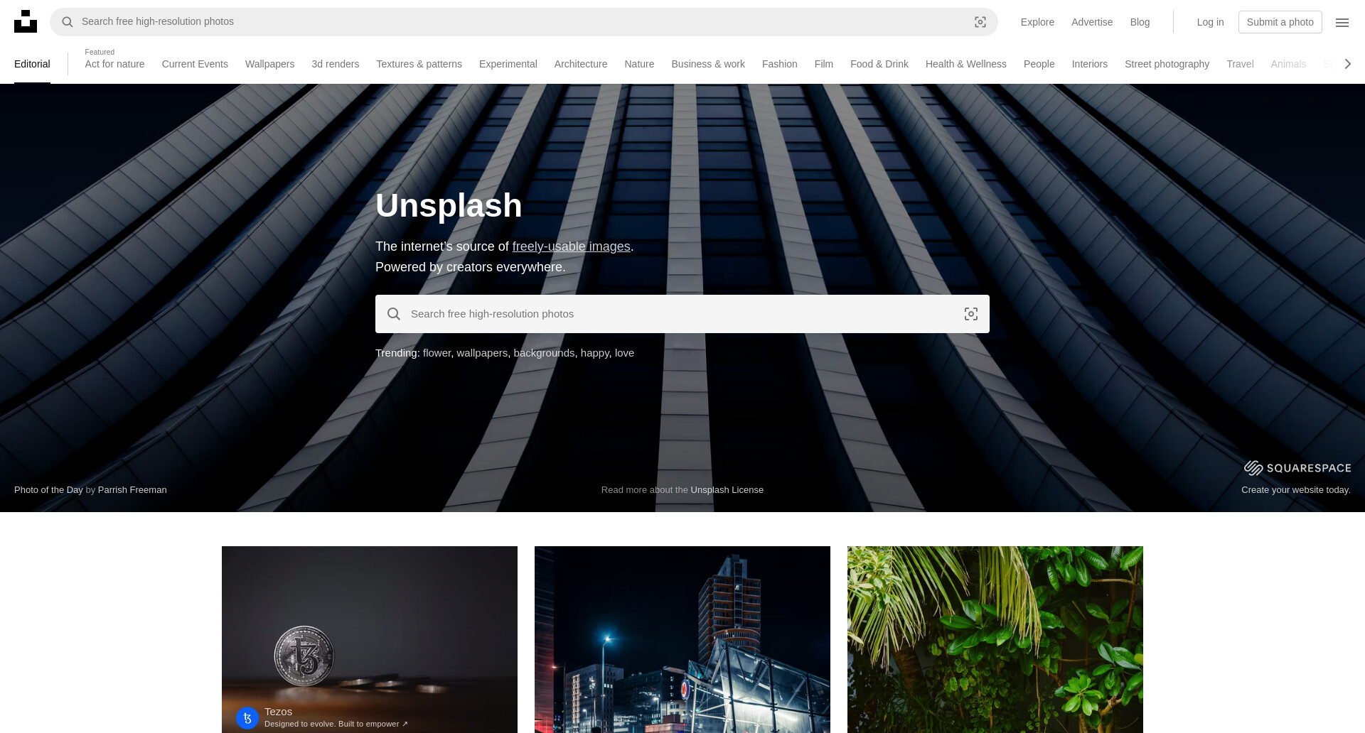Open the hamburger menu icon
This screenshot has width=1365, height=733.
[1342, 22]
